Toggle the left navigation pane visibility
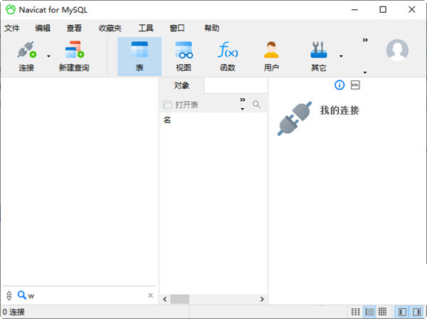 tap(403, 312)
